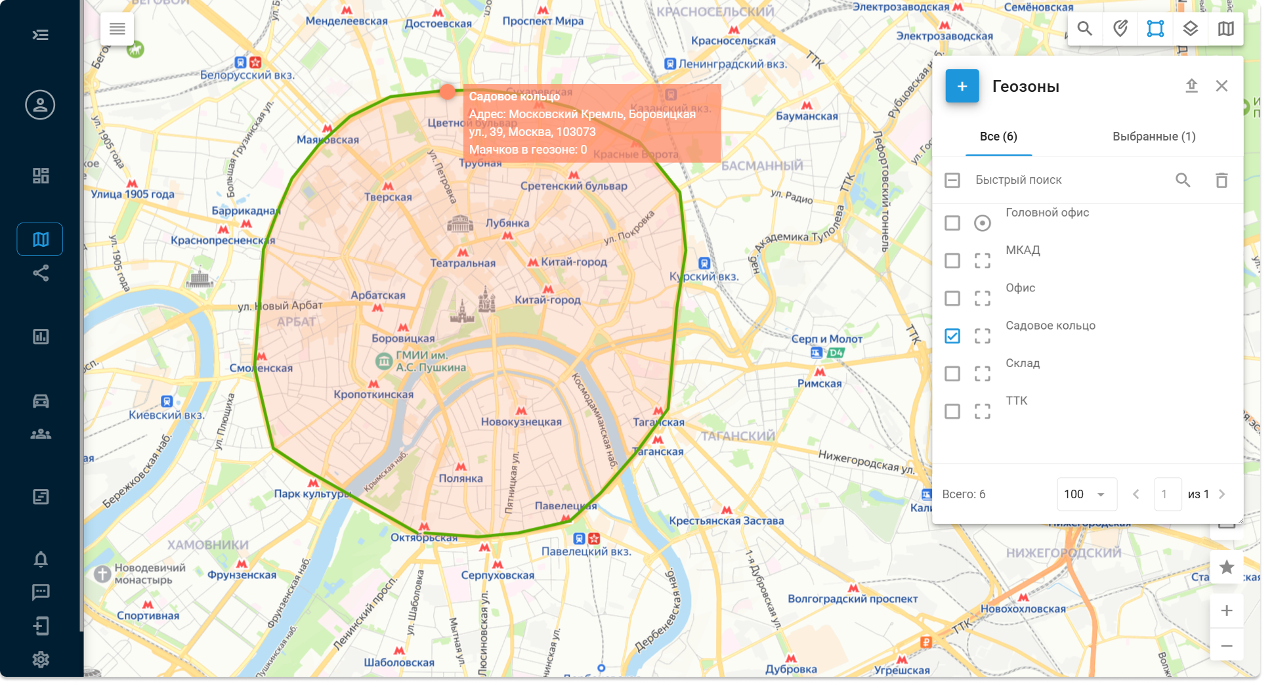Click the page number field
This screenshot has width=1274, height=686.
click(x=1168, y=494)
